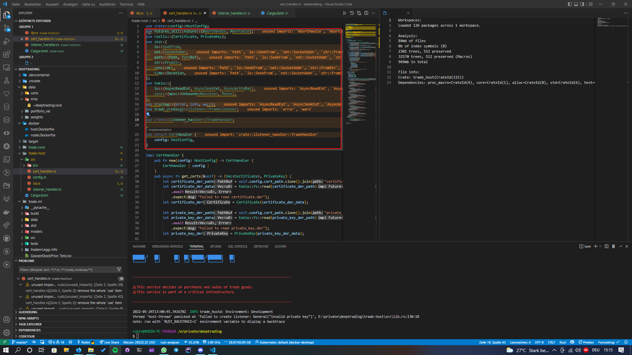Image resolution: width=632 pixels, height=355 pixels.
Task: Switch to the DEBUGGING-KONSOLE panel tab
Action: tap(168, 246)
